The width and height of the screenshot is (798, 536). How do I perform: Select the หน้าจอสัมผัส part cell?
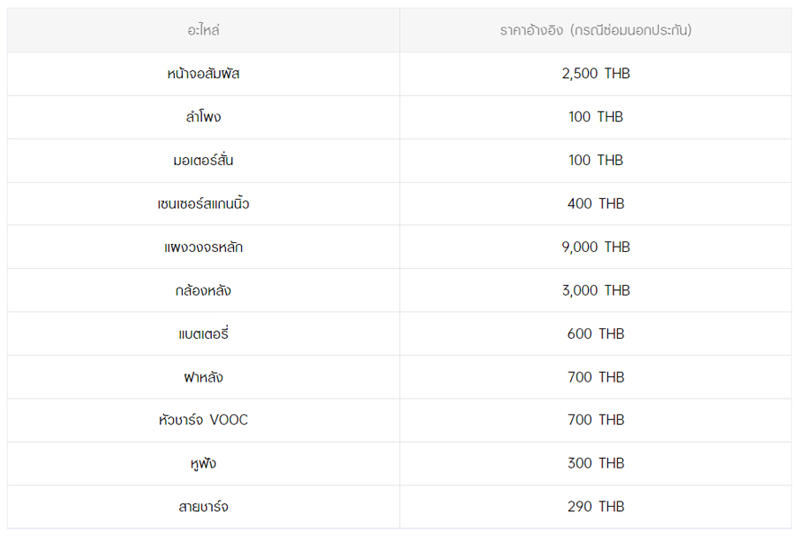(x=203, y=74)
